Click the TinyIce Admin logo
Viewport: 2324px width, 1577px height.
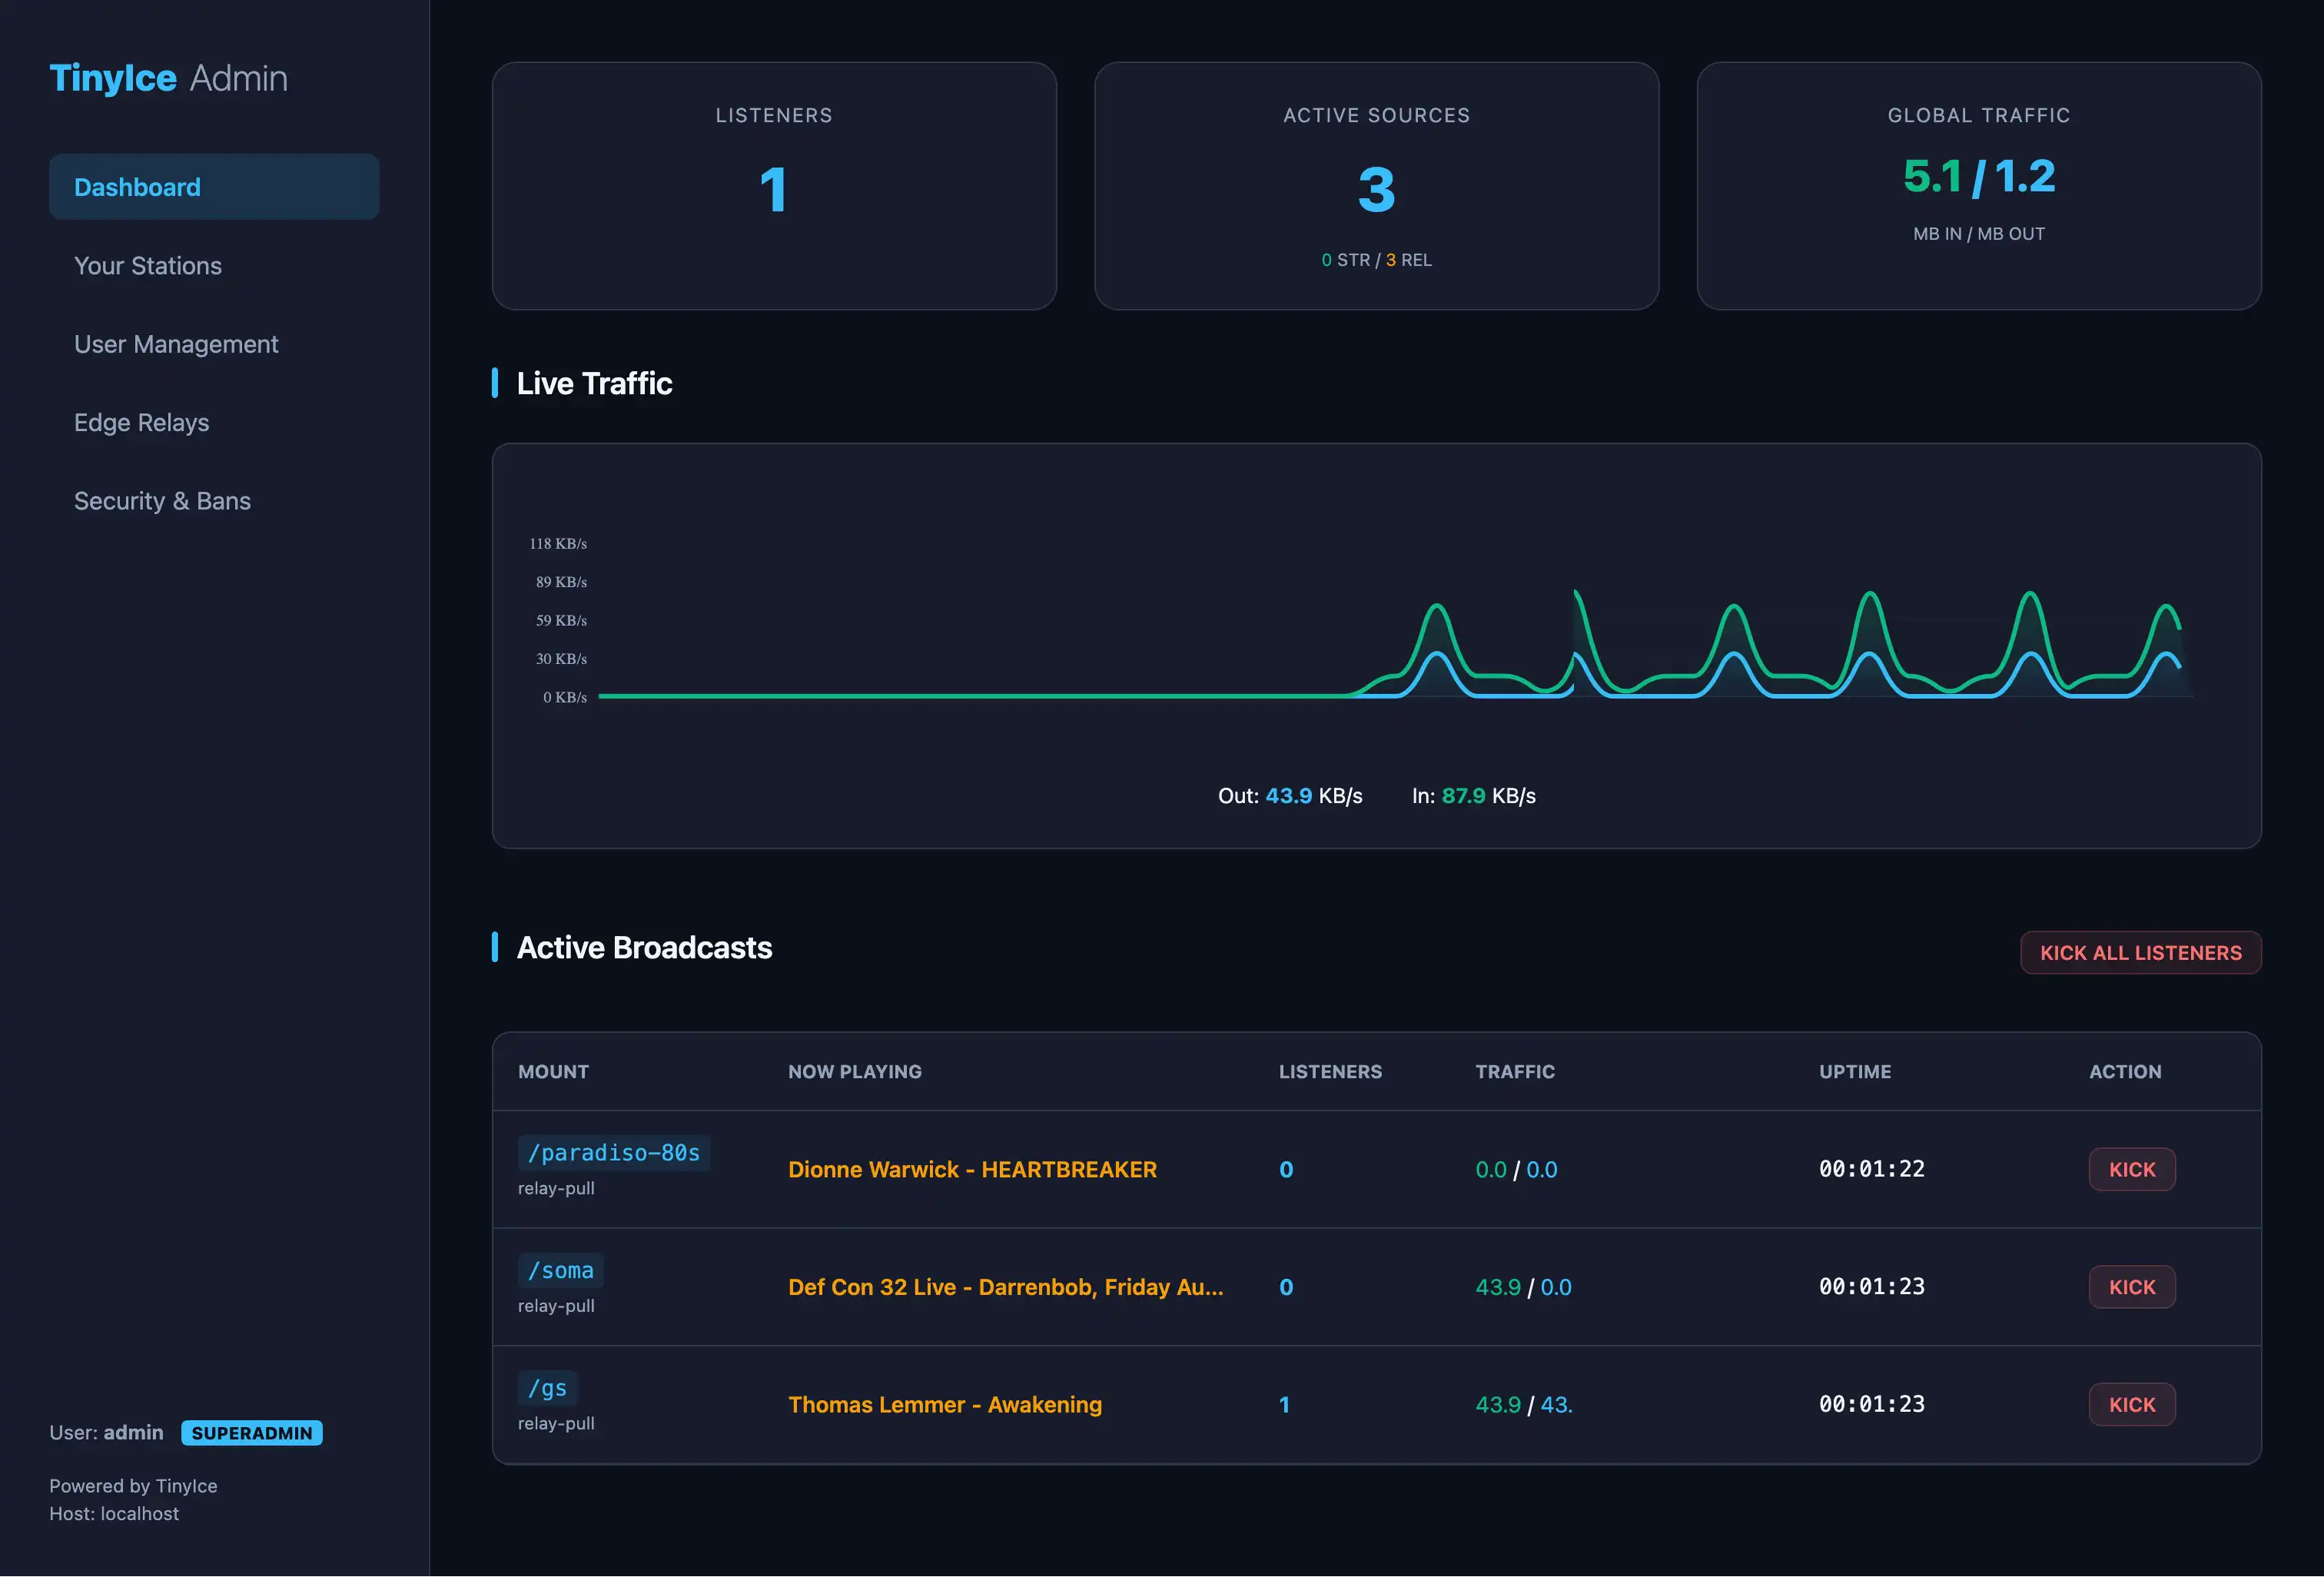[x=168, y=78]
